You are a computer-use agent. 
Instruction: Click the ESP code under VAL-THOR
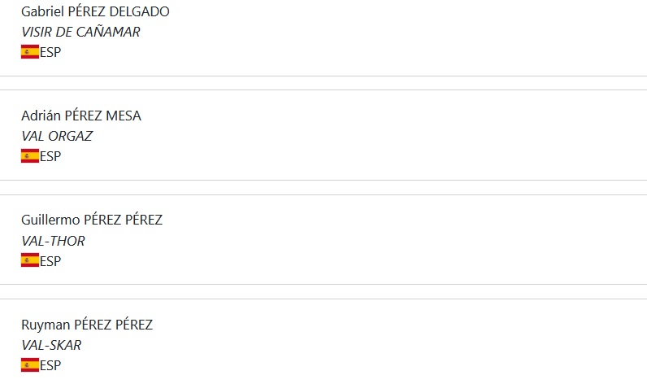pyautogui.click(x=50, y=260)
